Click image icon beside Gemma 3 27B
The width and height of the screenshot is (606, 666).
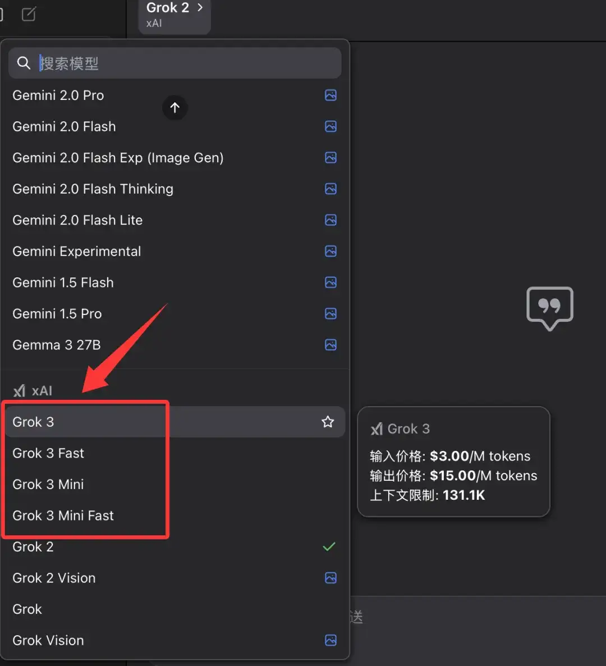click(330, 345)
